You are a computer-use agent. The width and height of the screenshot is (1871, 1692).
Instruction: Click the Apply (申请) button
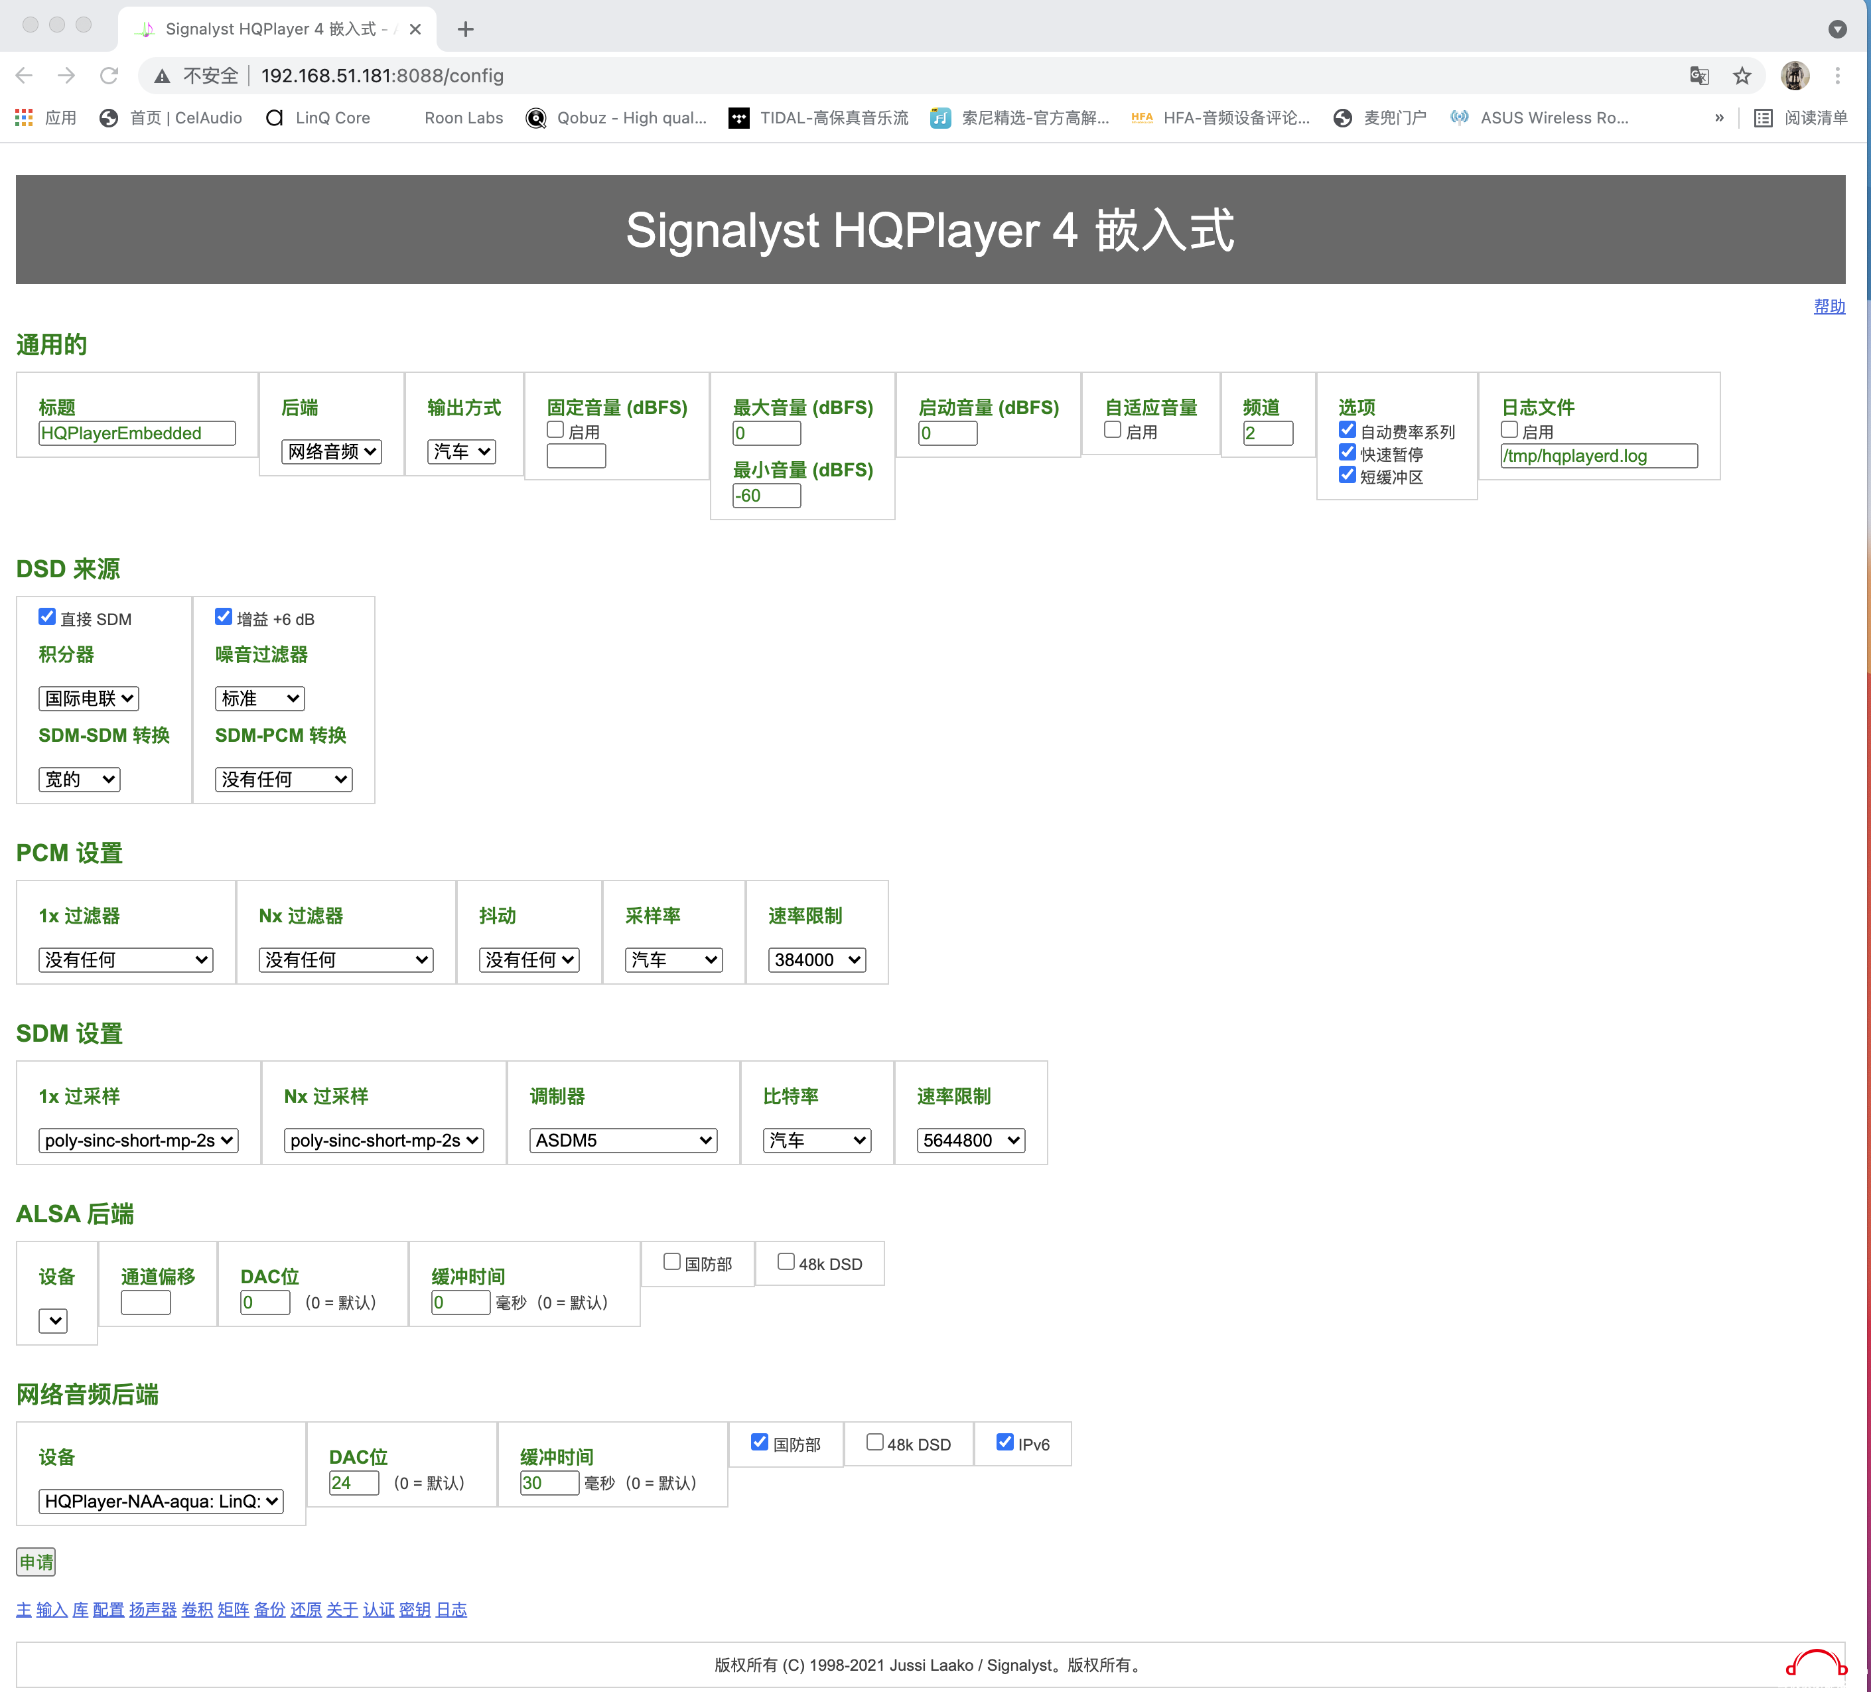click(x=36, y=1563)
